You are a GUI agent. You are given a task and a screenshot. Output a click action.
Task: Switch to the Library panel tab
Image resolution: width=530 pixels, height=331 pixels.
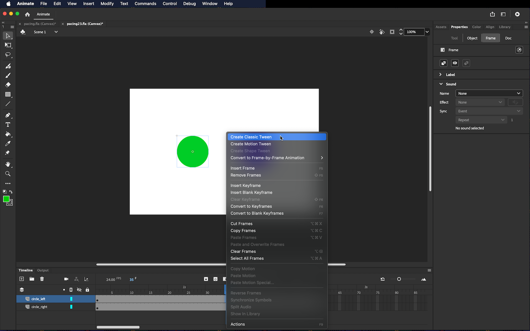point(504,27)
